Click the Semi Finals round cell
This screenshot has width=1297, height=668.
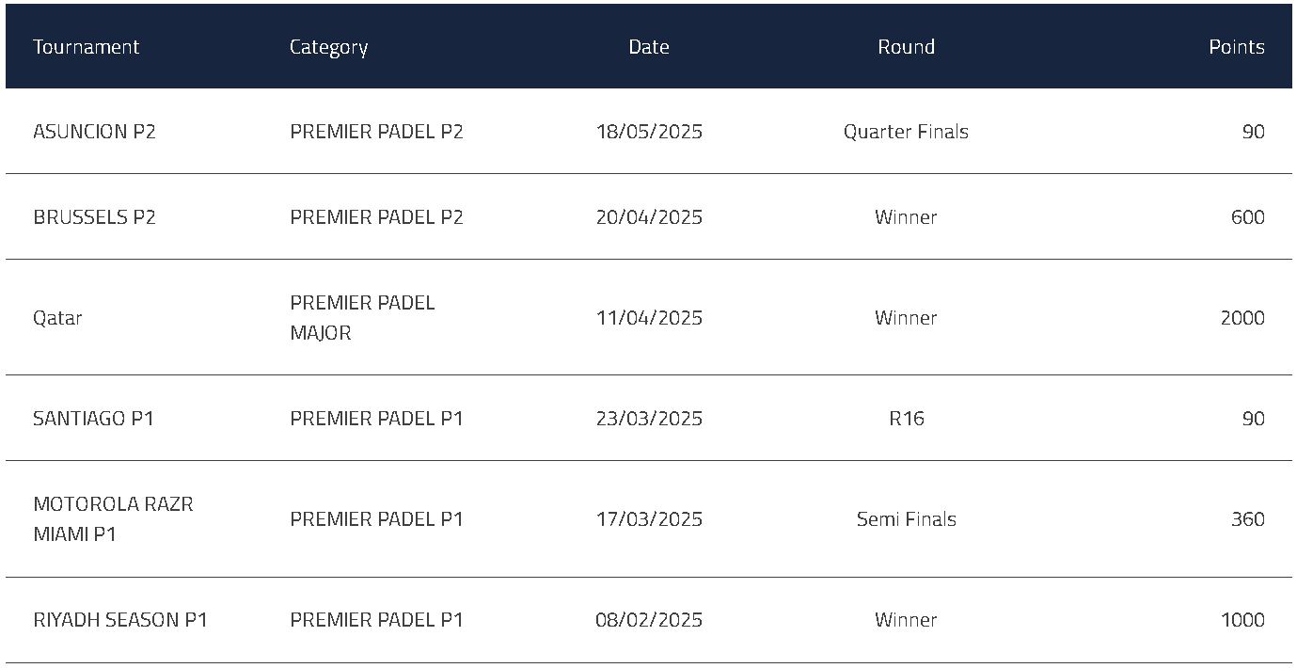tap(906, 519)
